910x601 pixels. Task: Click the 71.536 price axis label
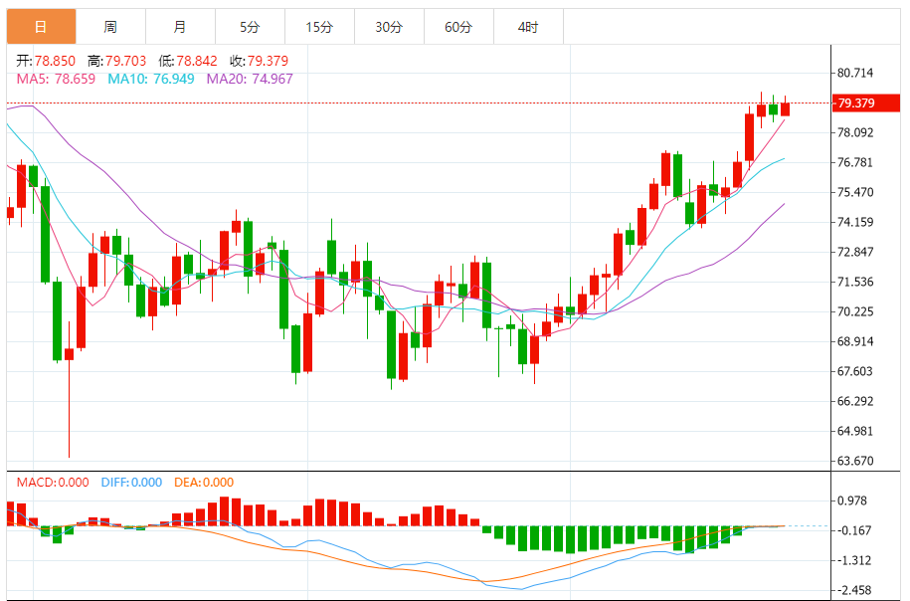[x=855, y=283]
